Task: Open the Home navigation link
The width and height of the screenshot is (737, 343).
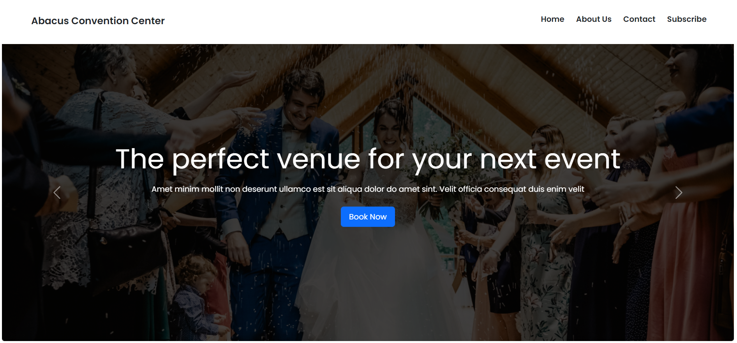Action: (552, 19)
